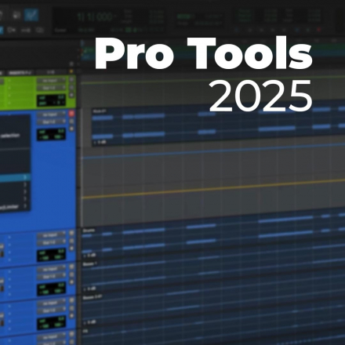Open the highlighted submenu row in popup menu
This screenshot has width=345, height=345.
15,177
